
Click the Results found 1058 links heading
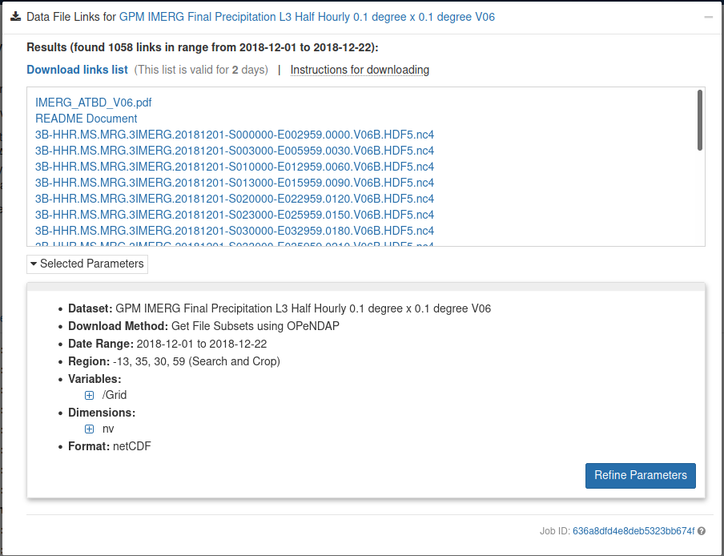[x=203, y=47]
